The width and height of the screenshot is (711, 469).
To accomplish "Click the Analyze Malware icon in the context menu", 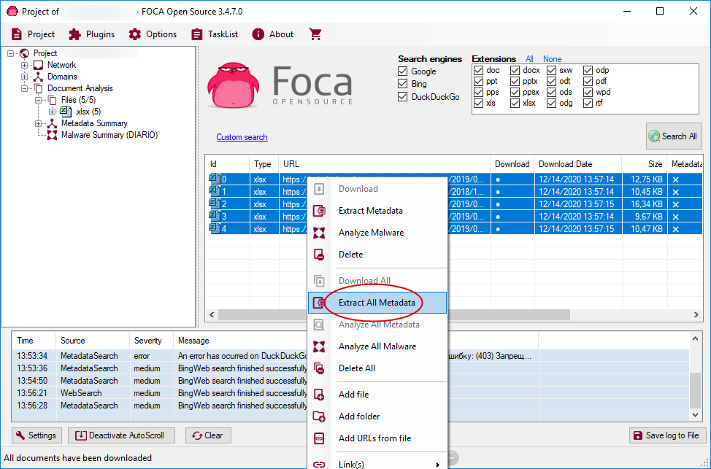I will [x=319, y=233].
